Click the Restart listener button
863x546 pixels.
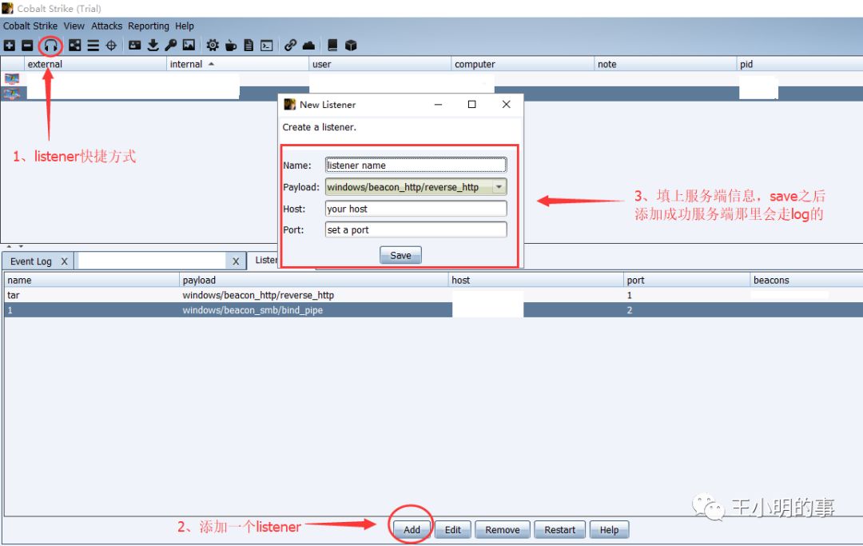click(559, 529)
